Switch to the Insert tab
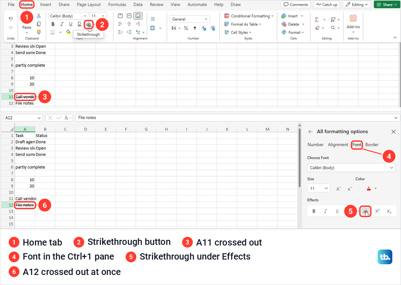The width and height of the screenshot is (401, 285). point(46,5)
